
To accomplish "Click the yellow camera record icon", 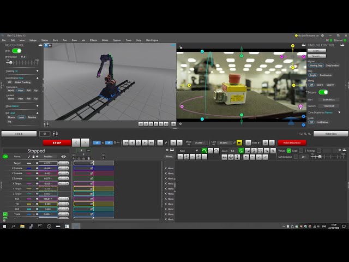I will coord(239,142).
